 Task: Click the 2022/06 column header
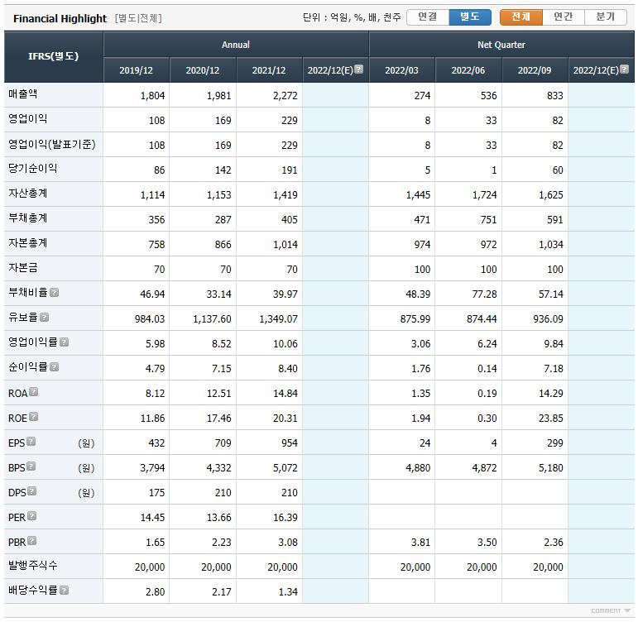[468, 70]
